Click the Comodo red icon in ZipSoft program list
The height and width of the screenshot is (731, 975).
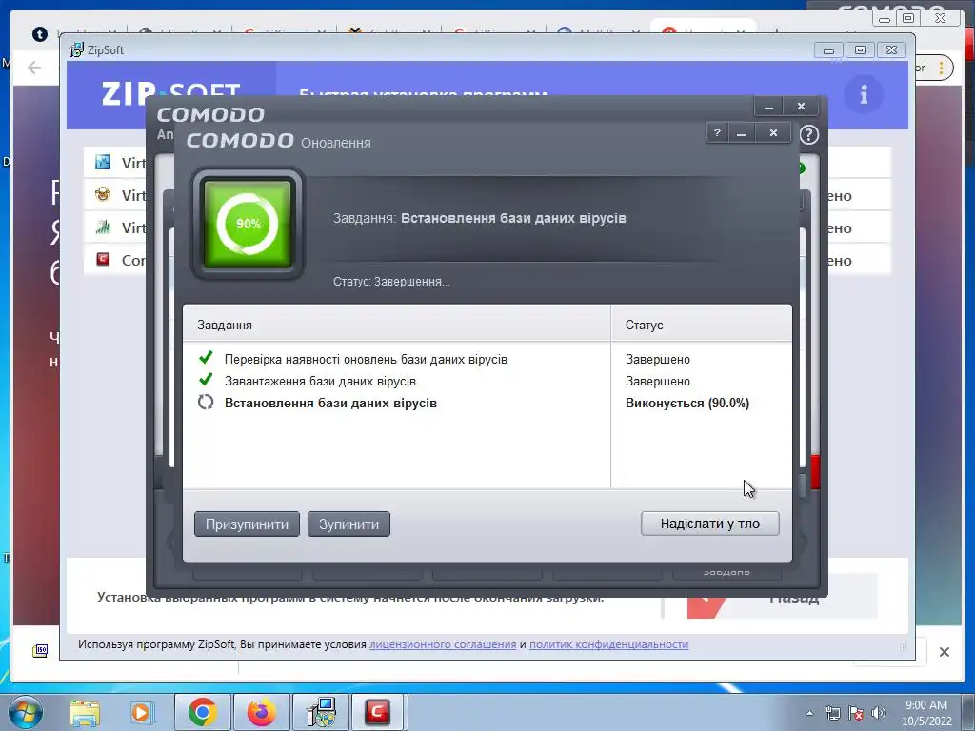click(103, 259)
